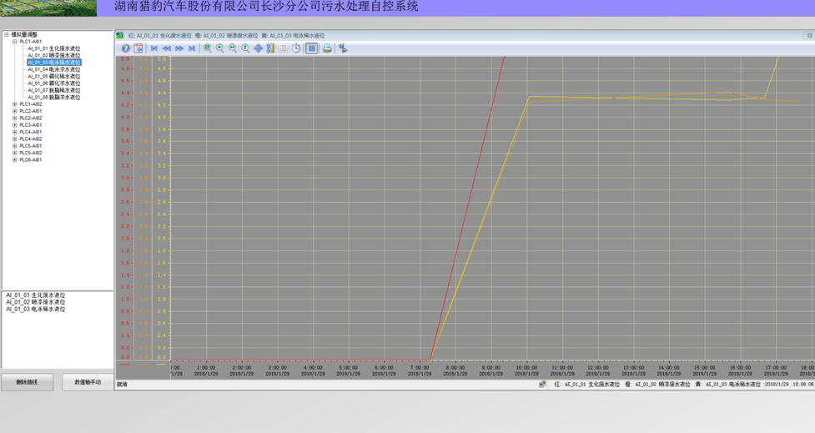Jump to latest data with skip-end arrow
This screenshot has width=815, height=433.
(192, 48)
